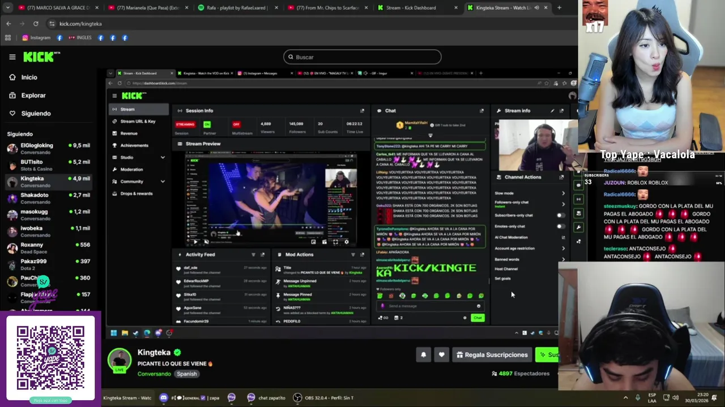Filter the Activity Feed panel
Image resolution: width=725 pixels, height=407 pixels.
253,254
